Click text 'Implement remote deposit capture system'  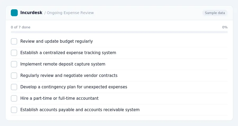pyautogui.click(x=63, y=64)
